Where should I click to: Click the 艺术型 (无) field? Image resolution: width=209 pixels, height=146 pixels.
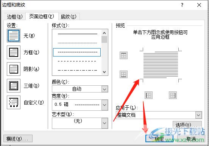[x=77, y=123]
